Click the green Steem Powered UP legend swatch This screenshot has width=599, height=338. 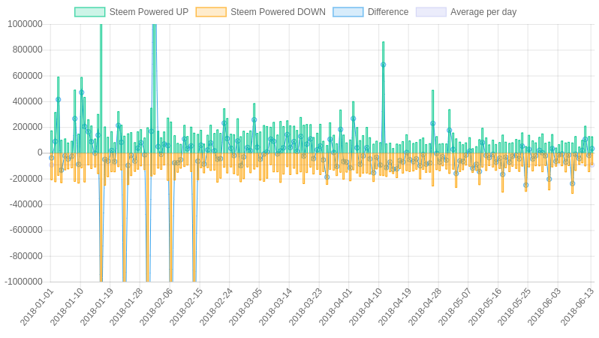click(90, 12)
